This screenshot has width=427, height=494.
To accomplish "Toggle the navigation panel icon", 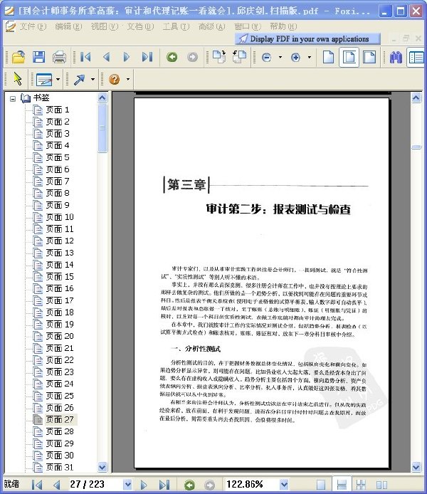I will point(416,58).
